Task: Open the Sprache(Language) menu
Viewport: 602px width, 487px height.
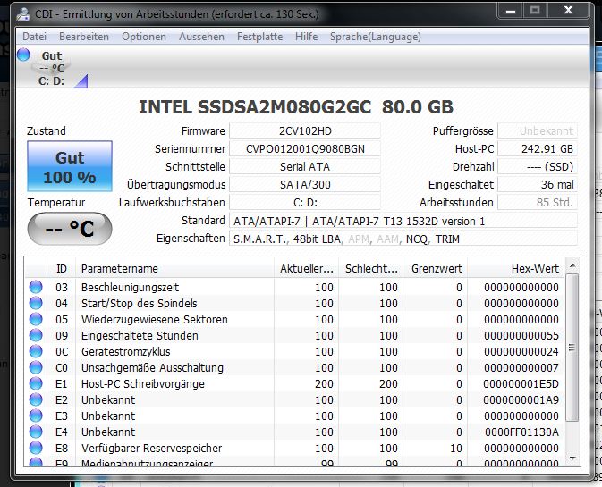Action: tap(376, 37)
